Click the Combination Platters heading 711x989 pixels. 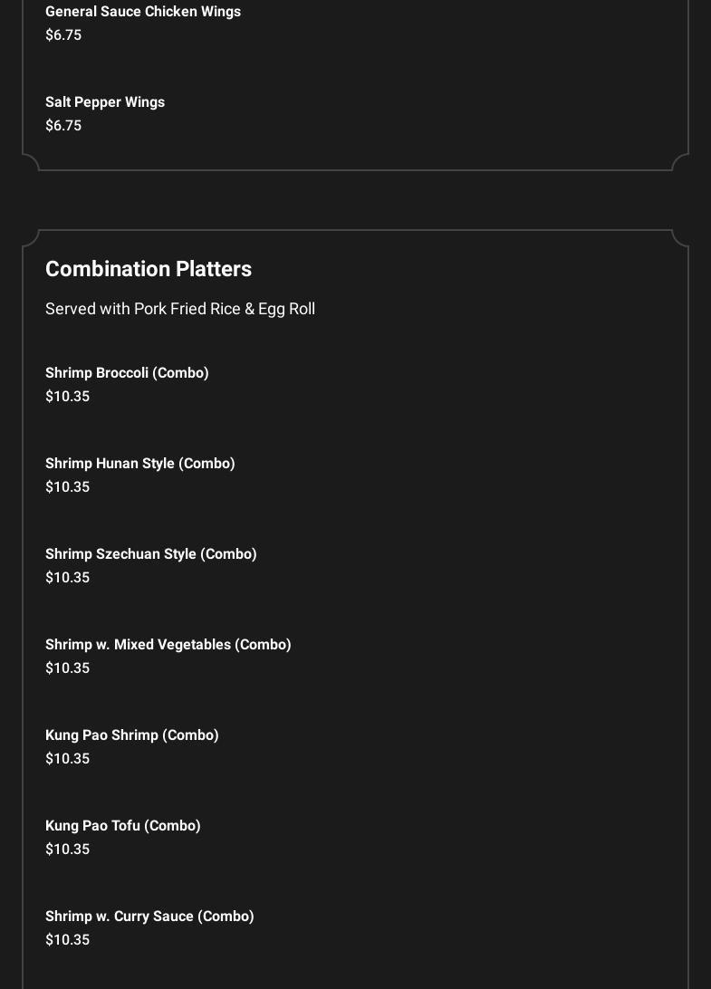click(149, 269)
